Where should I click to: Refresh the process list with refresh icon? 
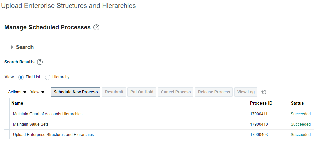(264, 92)
